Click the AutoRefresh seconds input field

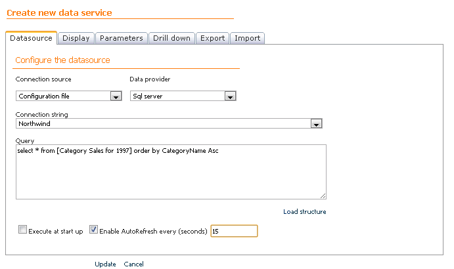(x=234, y=231)
